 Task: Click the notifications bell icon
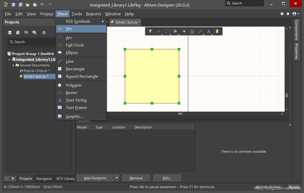pyautogui.click(x=288, y=14)
